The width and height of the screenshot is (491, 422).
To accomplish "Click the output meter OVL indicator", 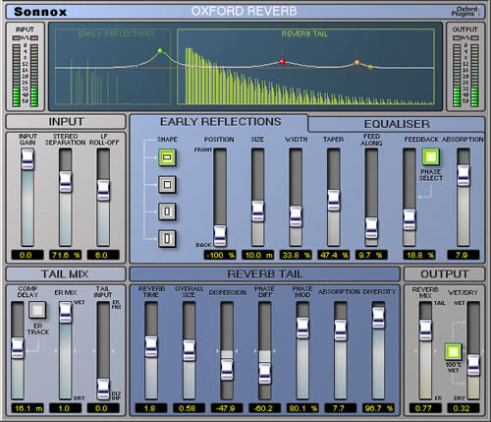I will (465, 37).
